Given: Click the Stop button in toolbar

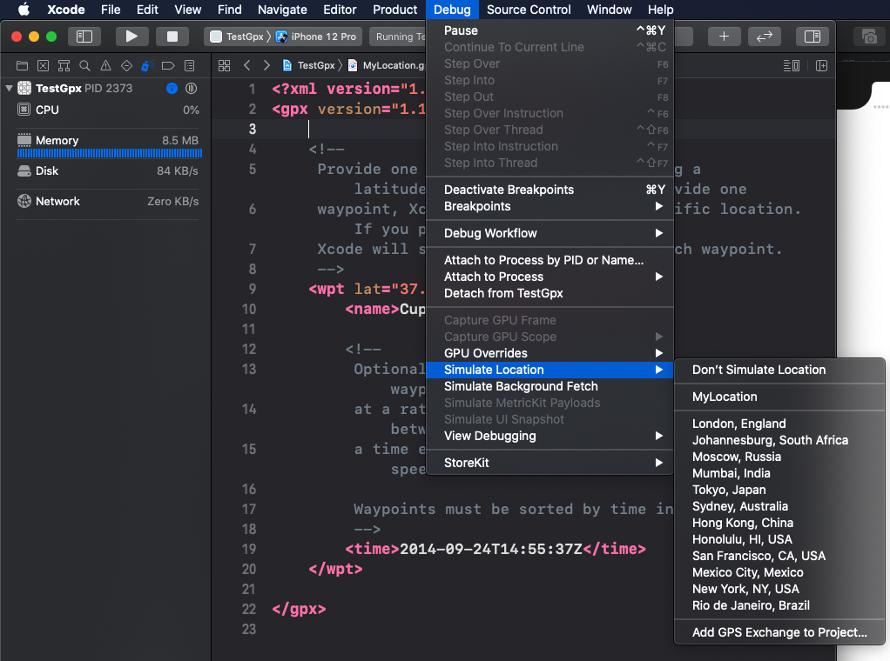Looking at the screenshot, I should pos(172,37).
